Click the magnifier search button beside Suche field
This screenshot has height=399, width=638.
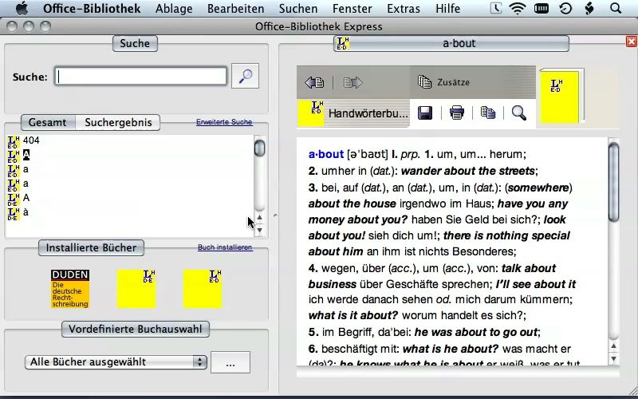point(245,76)
